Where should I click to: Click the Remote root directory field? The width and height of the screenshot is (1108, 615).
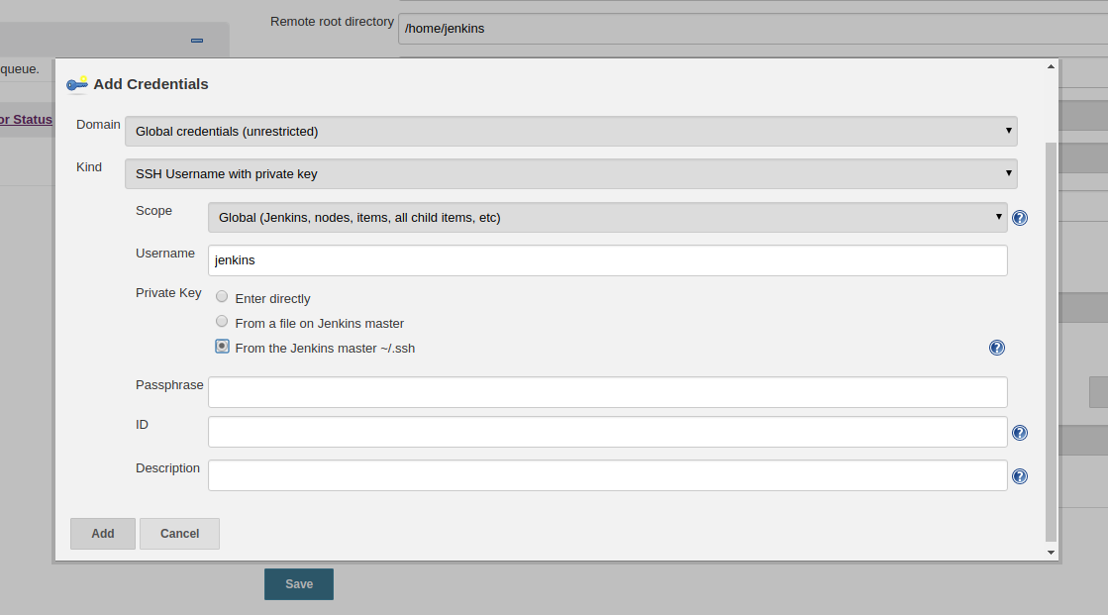[753, 29]
